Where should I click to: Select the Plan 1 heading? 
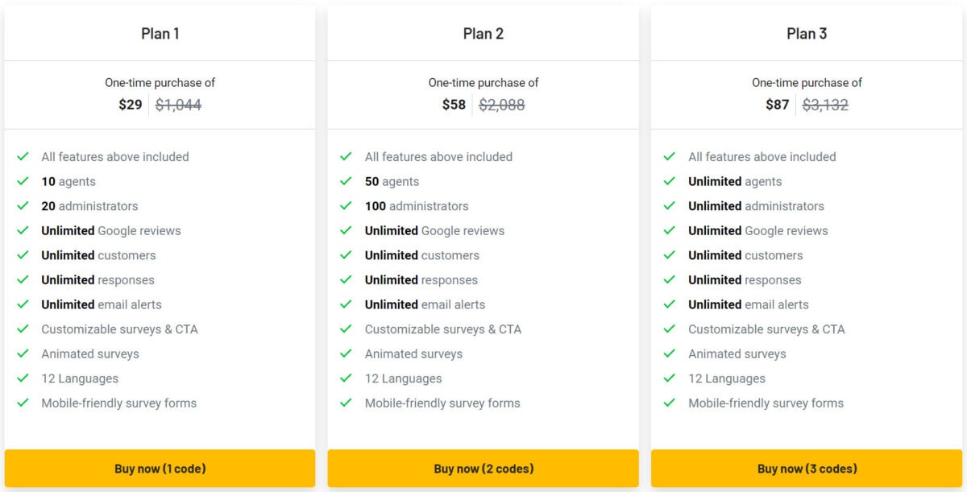click(x=160, y=34)
